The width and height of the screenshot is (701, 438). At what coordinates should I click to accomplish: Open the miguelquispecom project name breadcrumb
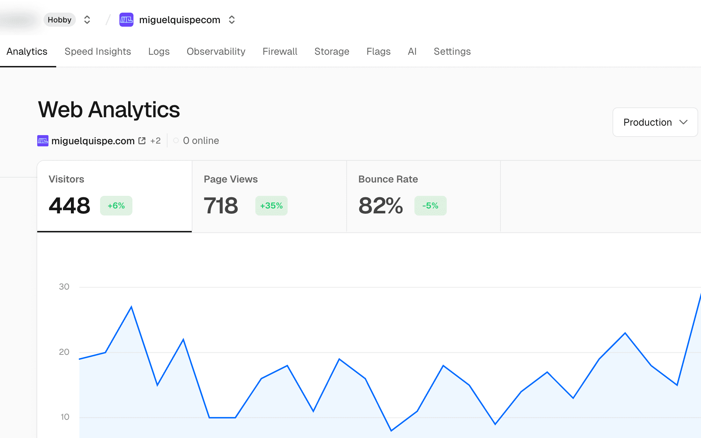click(x=179, y=20)
